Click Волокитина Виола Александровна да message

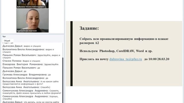25,78
